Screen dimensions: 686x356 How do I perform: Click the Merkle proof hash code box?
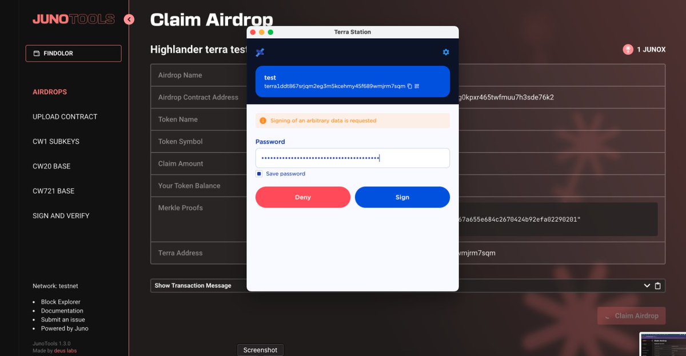558,219
